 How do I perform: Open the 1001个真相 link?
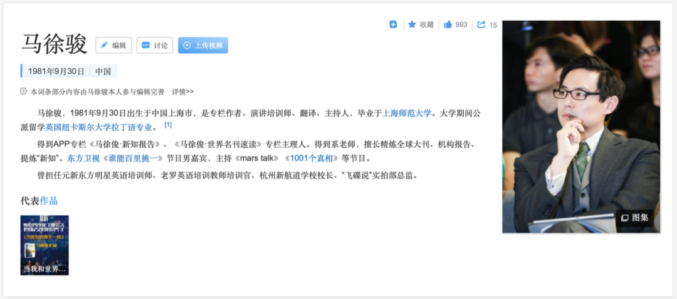[x=312, y=158]
